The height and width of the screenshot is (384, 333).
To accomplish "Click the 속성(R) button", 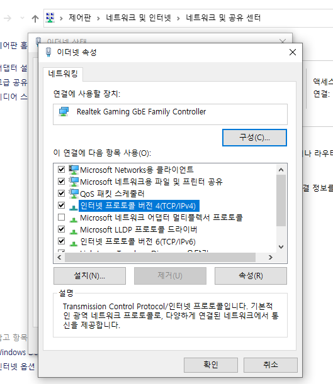I will pyautogui.click(x=251, y=276).
